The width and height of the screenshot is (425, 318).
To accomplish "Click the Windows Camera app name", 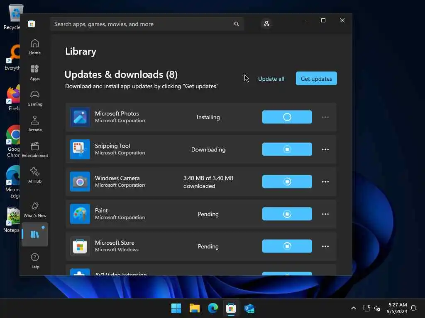I will (x=117, y=178).
